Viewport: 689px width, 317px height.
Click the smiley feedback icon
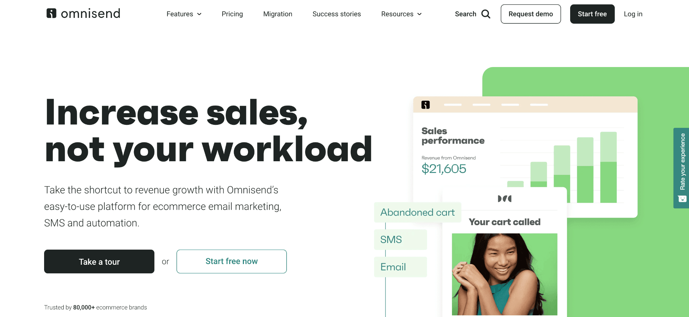pyautogui.click(x=682, y=199)
